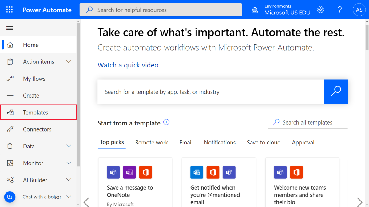
Task: Open Connectors in the sidebar
Action: click(x=38, y=129)
